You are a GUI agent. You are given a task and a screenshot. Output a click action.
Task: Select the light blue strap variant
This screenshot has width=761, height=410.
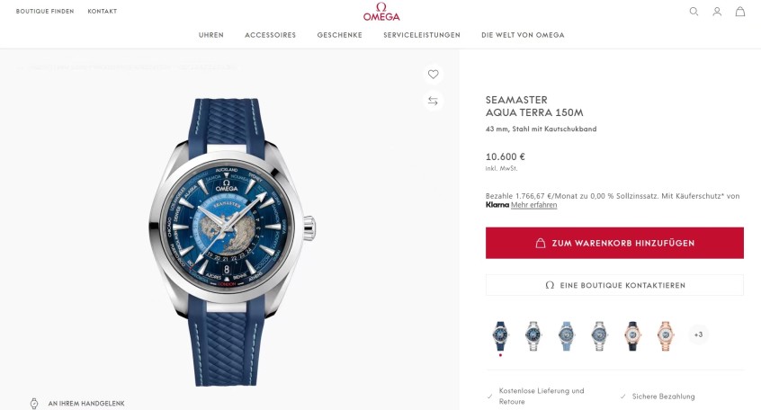(567, 335)
